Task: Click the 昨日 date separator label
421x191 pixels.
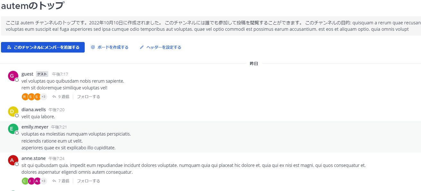Action: pyautogui.click(x=254, y=64)
